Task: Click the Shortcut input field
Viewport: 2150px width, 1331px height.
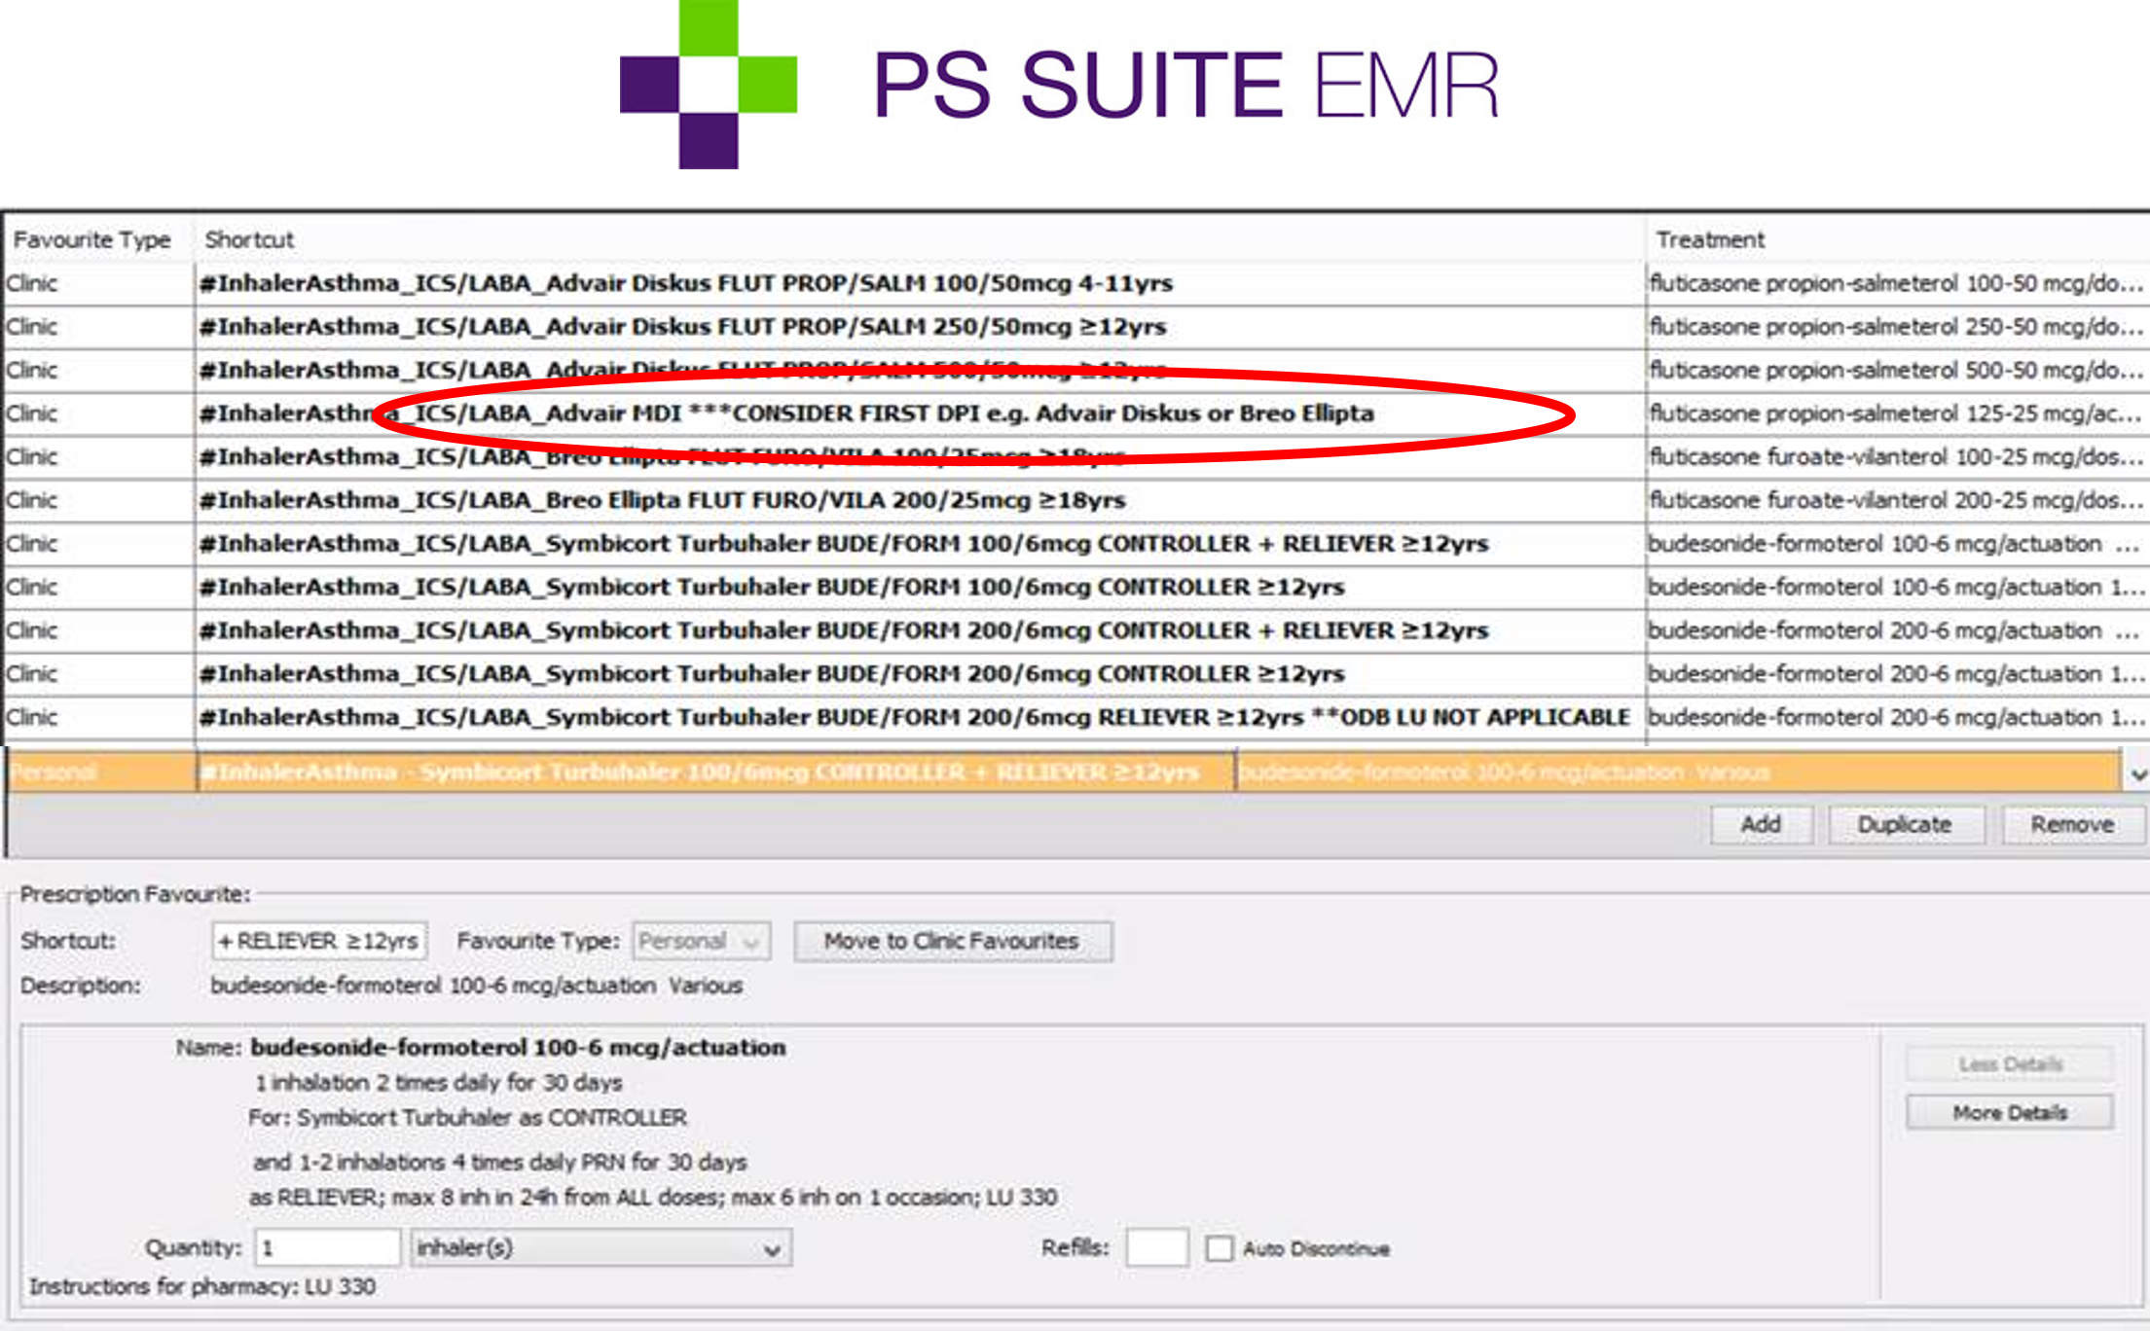Action: coord(319,941)
